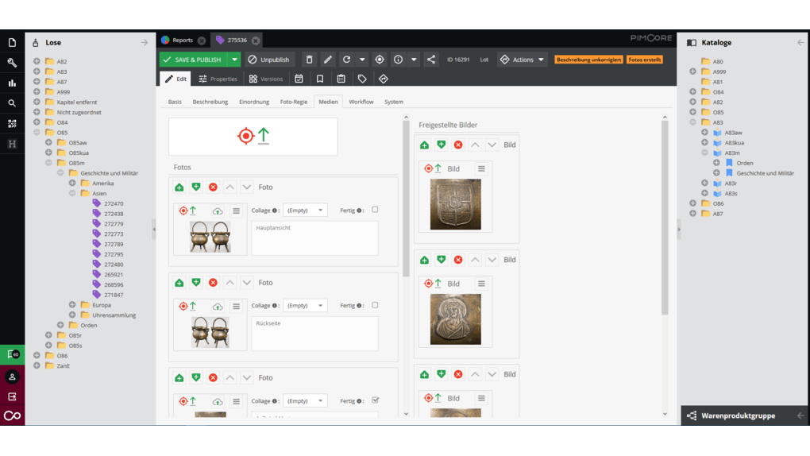This screenshot has height=456, width=810.
Task: Click move-down arrow in second Bild block
Action: coord(492,260)
